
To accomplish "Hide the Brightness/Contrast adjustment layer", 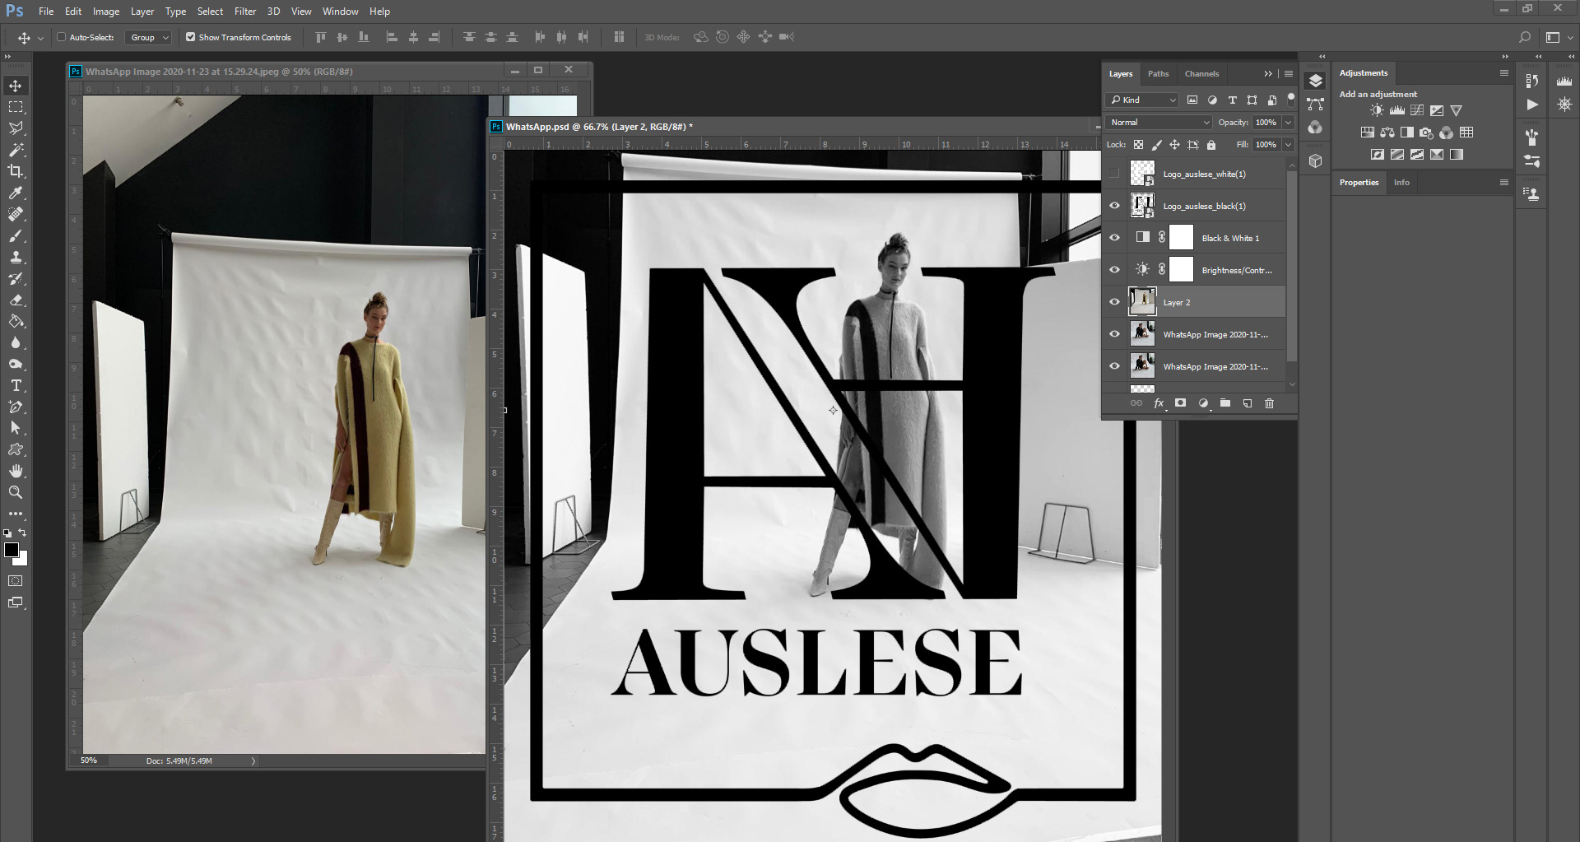I will click(x=1115, y=270).
